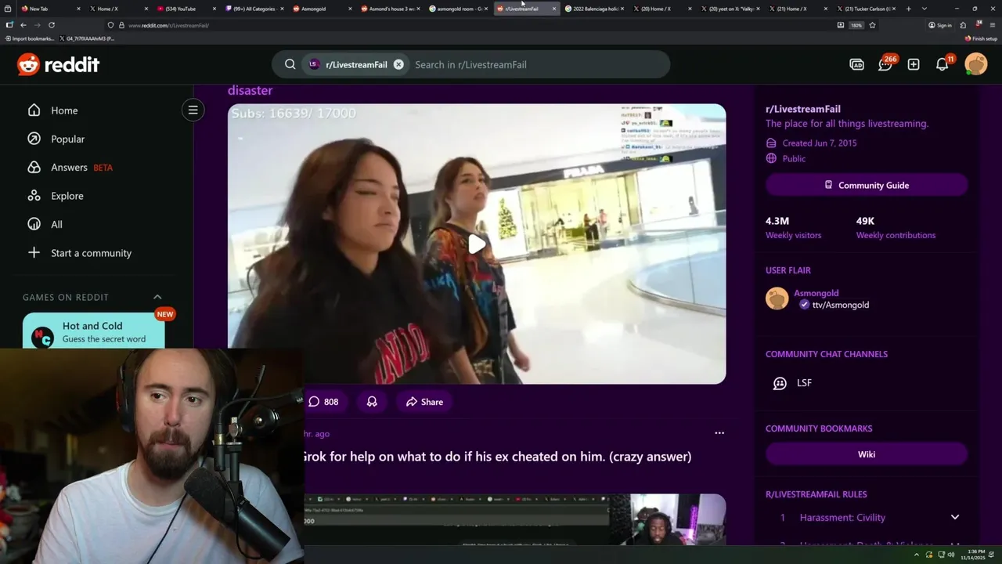Play the mall livestream video
Screen dimensions: 1002x564
pos(477,244)
